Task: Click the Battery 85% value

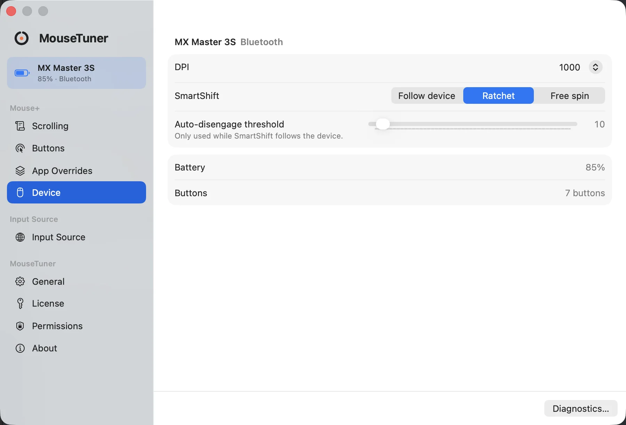Action: click(595, 167)
